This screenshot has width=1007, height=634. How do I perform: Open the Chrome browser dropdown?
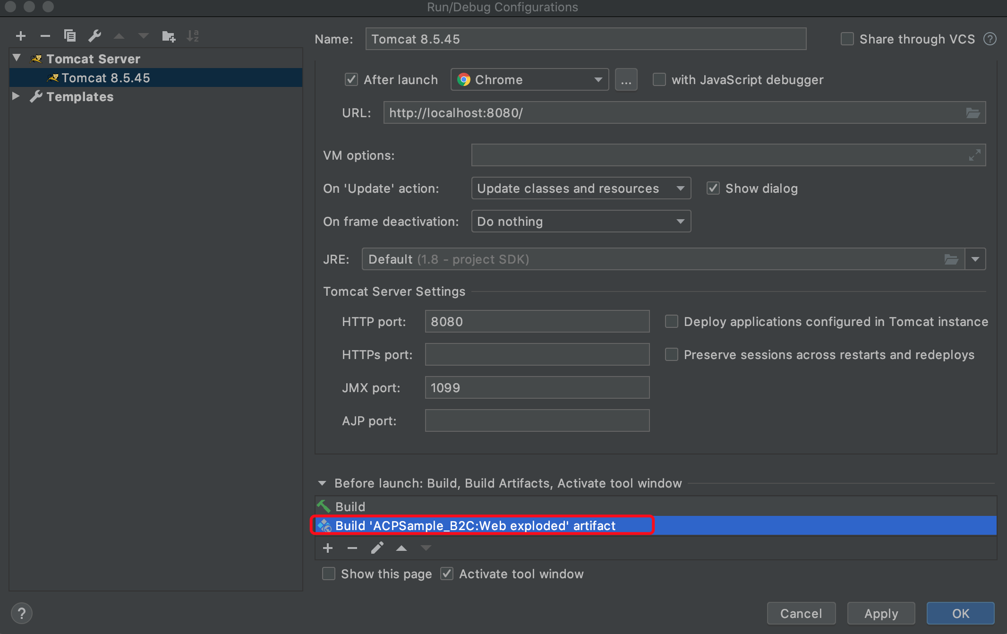click(530, 79)
